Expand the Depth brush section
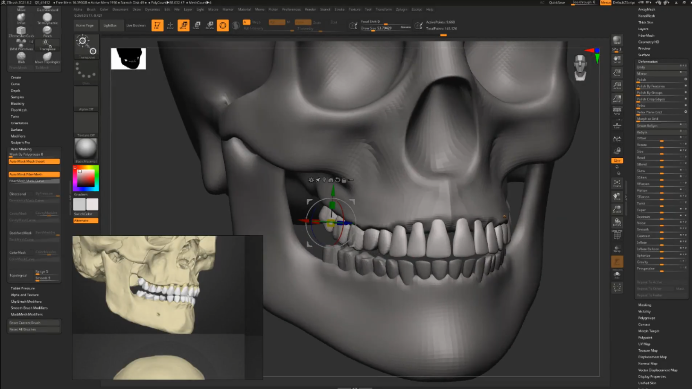Screen dimensions: 692x389 [x=15, y=90]
